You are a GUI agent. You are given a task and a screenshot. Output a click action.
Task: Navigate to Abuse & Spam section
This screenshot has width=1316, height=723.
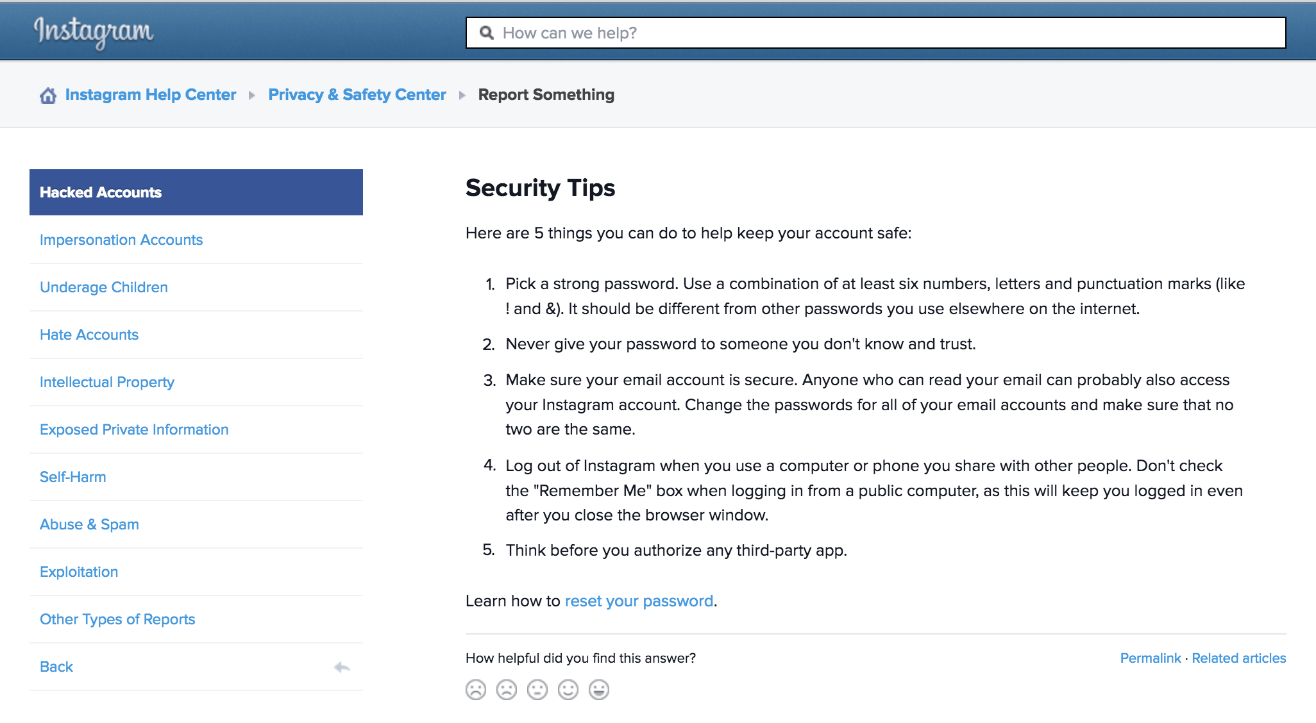click(x=90, y=524)
